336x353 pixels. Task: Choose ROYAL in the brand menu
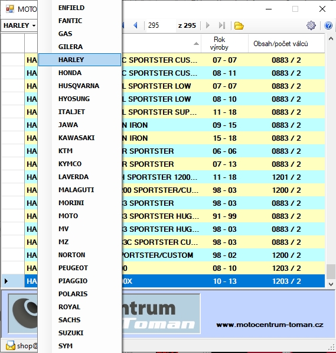80,307
